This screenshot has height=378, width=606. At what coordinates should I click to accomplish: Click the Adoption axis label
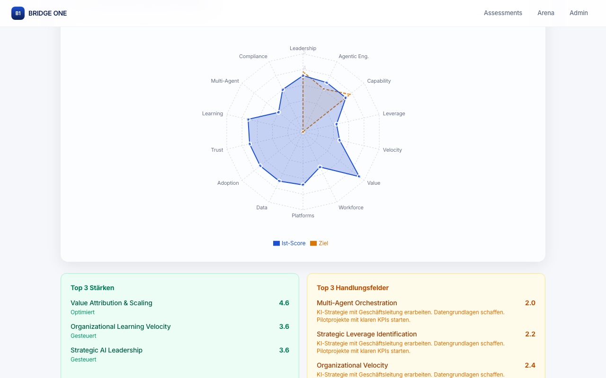click(x=228, y=183)
